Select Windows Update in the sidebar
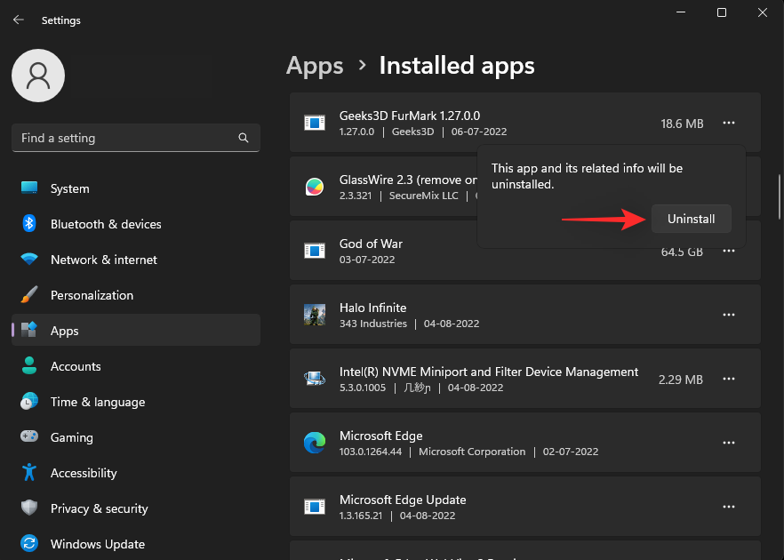The width and height of the screenshot is (784, 560). [x=97, y=544]
